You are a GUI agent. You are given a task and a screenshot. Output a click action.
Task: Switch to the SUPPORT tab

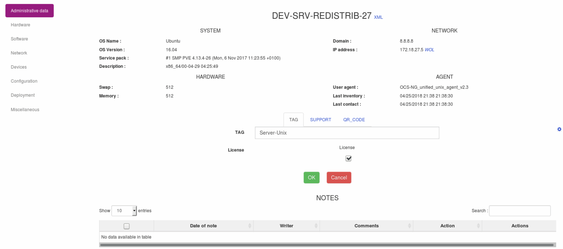point(320,120)
